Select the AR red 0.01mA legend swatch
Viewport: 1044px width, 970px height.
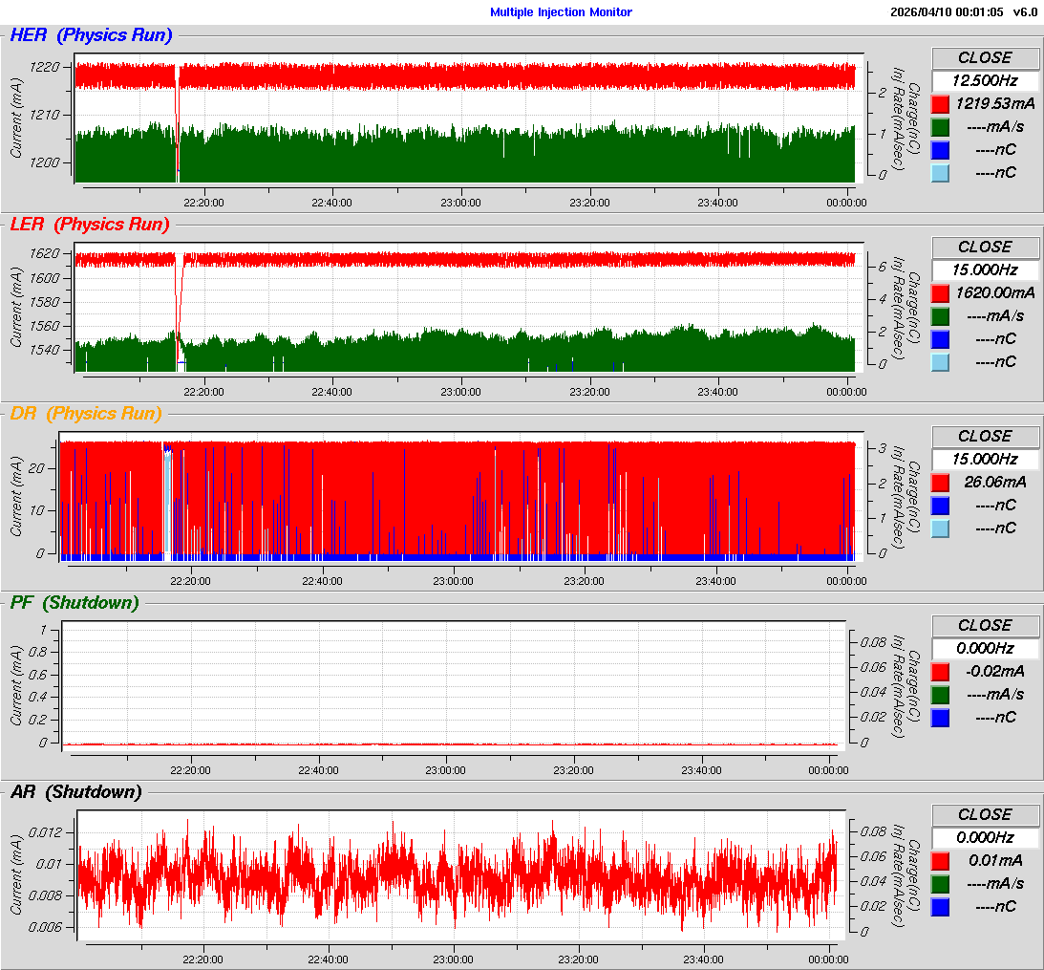[941, 861]
